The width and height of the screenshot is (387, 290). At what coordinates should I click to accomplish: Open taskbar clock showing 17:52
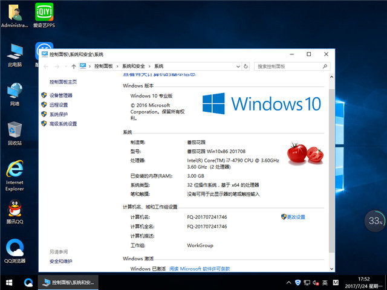364,283
